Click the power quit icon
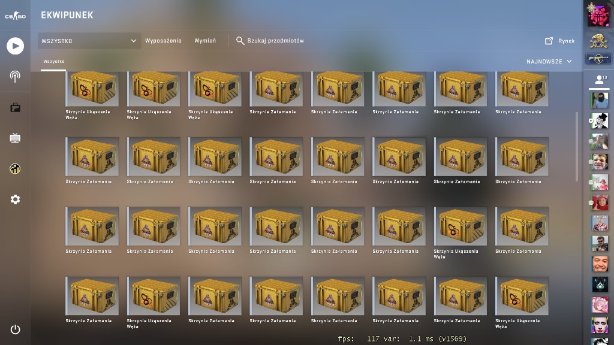Screen dimensions: 614x345 pyautogui.click(x=15, y=329)
